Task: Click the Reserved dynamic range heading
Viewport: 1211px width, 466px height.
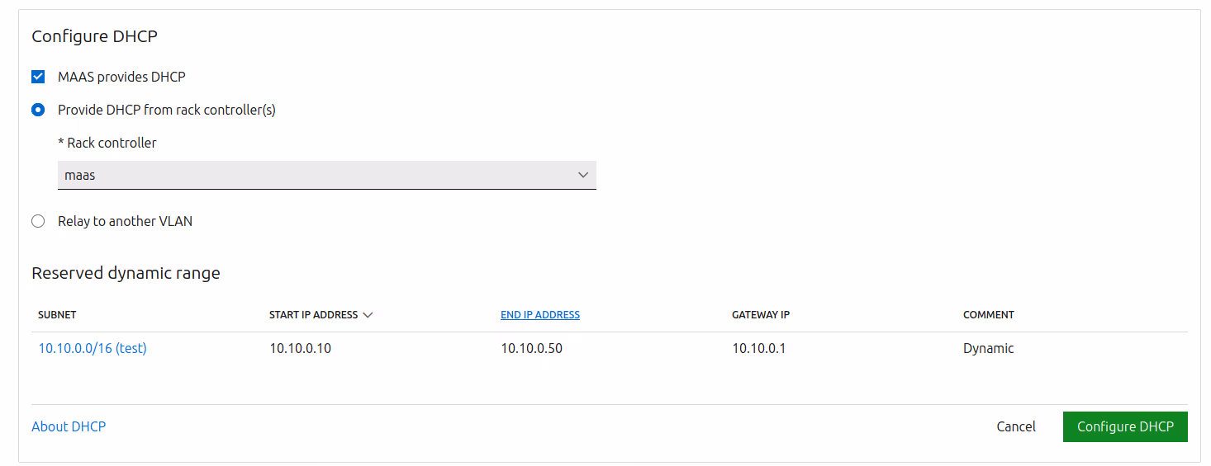Action: [x=126, y=273]
